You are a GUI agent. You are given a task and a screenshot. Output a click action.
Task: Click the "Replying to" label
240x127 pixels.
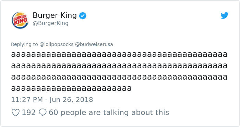click(x=24, y=44)
